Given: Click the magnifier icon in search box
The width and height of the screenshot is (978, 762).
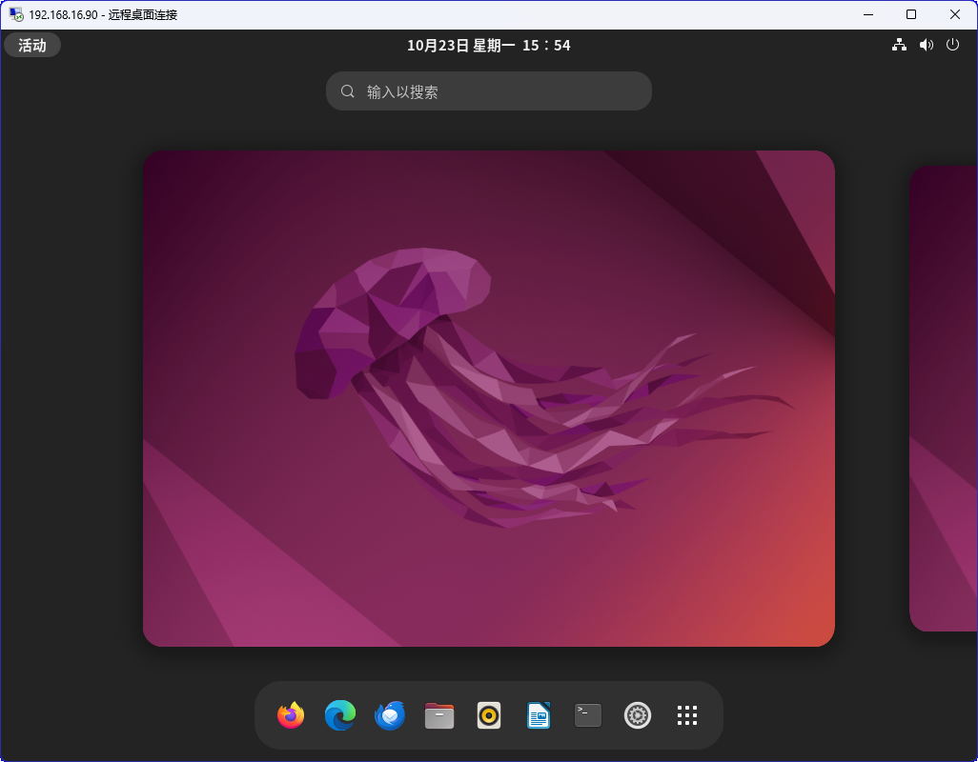Looking at the screenshot, I should (x=347, y=91).
